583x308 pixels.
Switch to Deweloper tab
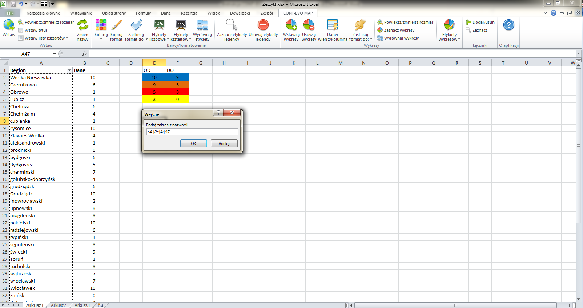coord(240,13)
